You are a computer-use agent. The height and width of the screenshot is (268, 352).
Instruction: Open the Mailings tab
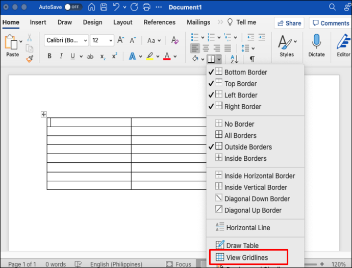click(x=198, y=22)
